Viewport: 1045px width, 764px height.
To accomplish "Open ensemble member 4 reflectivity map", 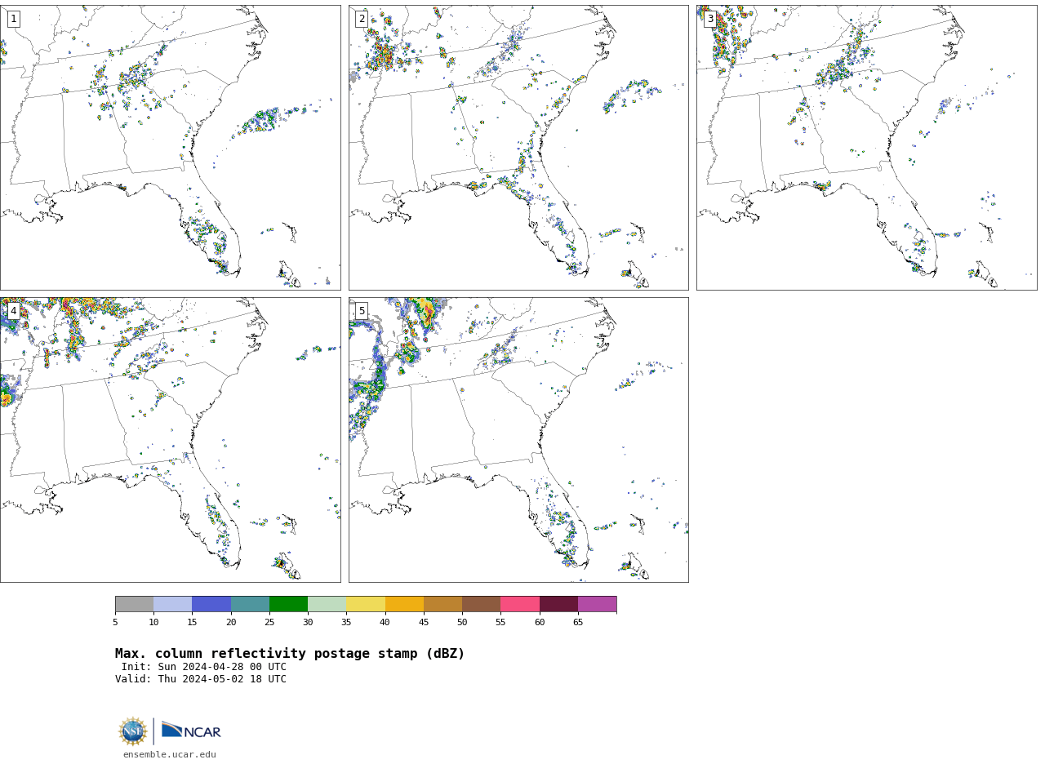I will point(170,440).
